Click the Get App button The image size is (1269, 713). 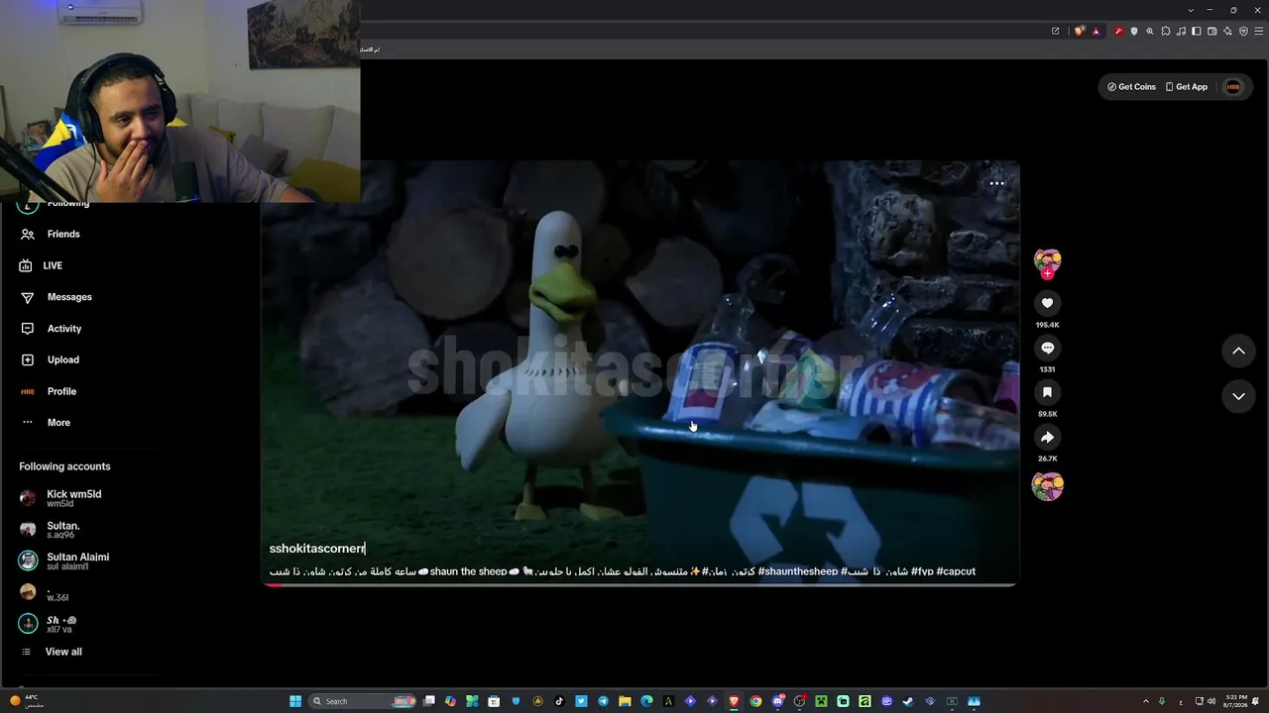1186,87
